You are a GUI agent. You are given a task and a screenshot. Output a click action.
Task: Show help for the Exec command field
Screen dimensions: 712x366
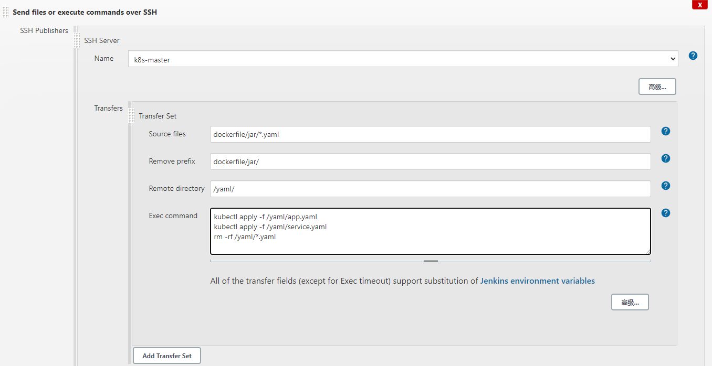click(x=665, y=213)
